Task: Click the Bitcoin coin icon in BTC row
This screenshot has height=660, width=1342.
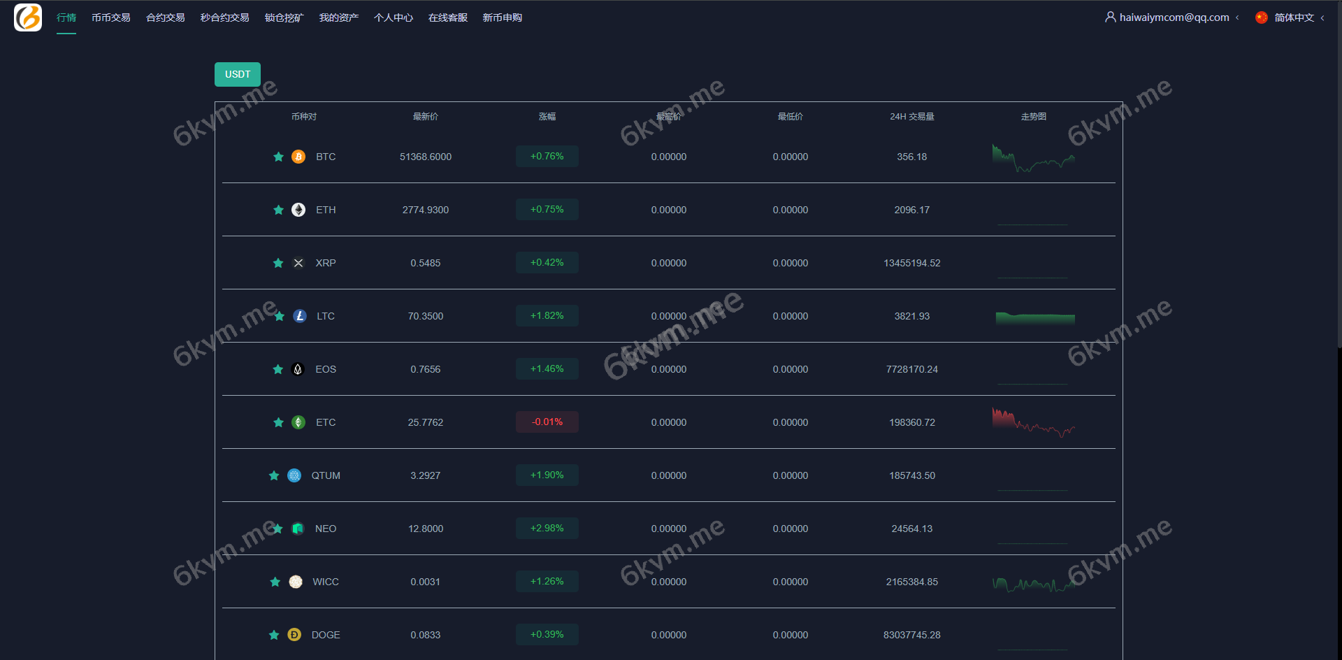Action: pos(298,157)
